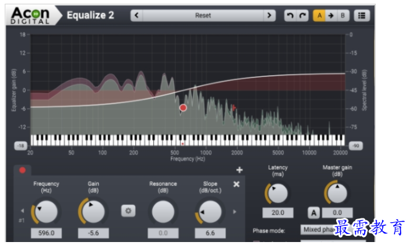Select next band with right triangle
This screenshot has width=410, height=247.
(x=235, y=212)
